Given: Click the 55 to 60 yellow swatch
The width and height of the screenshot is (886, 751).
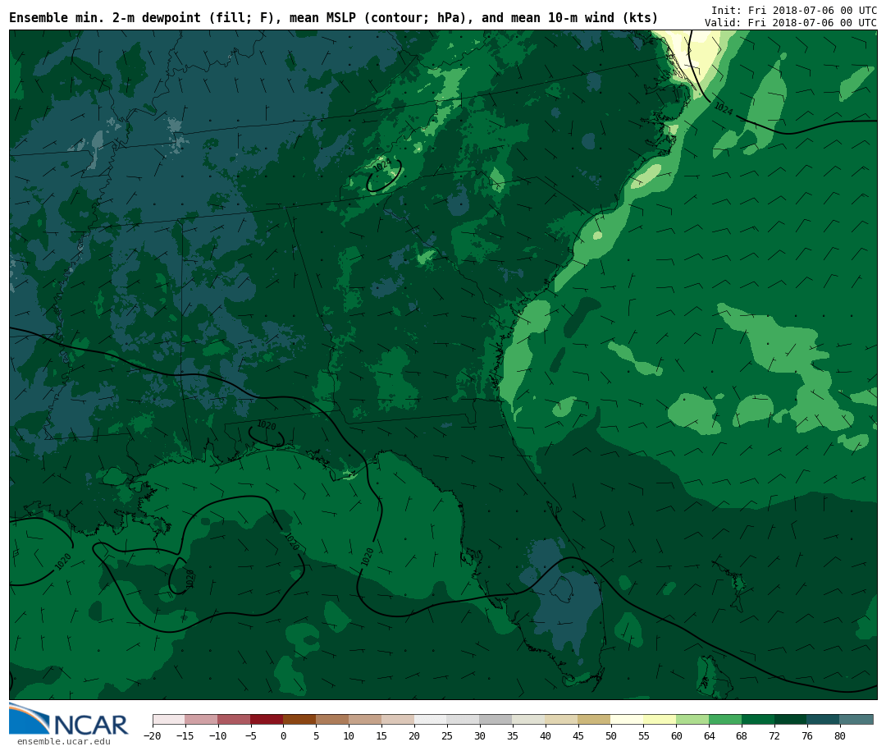Looking at the screenshot, I should pos(660,719).
